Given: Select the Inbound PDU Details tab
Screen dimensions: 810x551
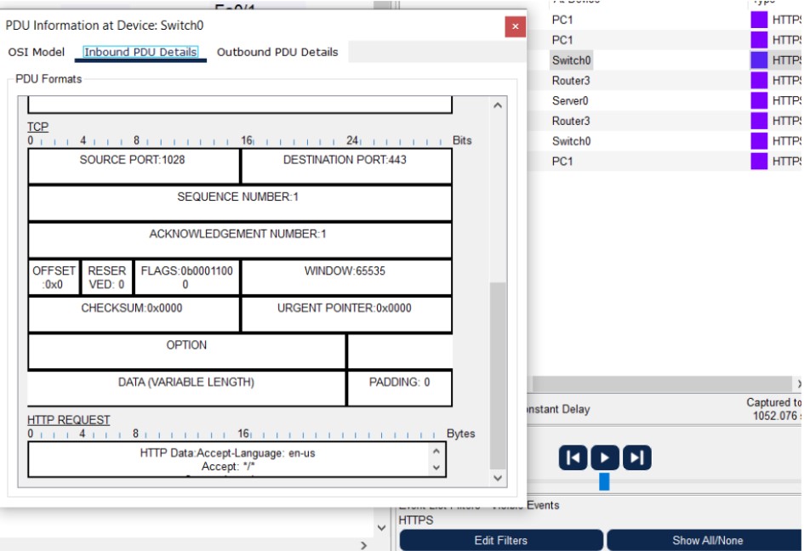Looking at the screenshot, I should [140, 52].
